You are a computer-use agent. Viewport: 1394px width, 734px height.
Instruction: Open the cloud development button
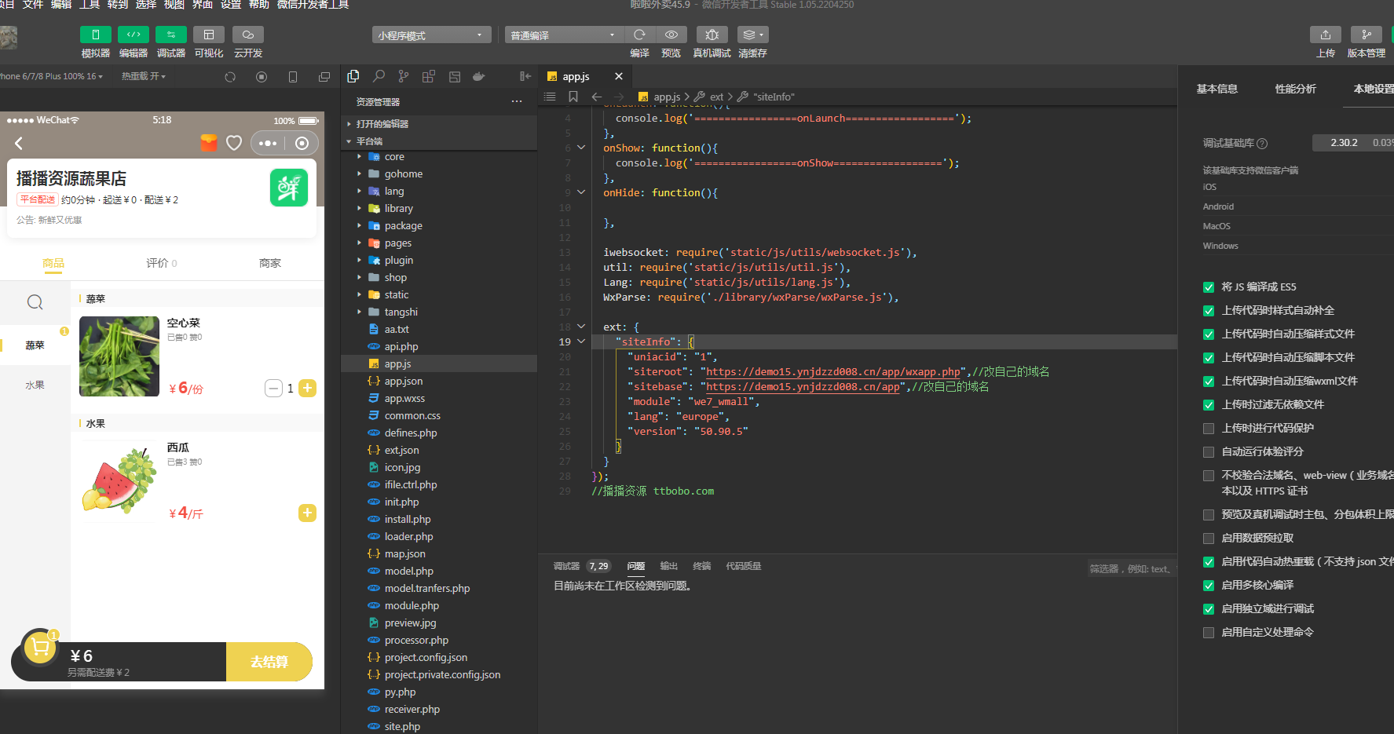pyautogui.click(x=248, y=35)
